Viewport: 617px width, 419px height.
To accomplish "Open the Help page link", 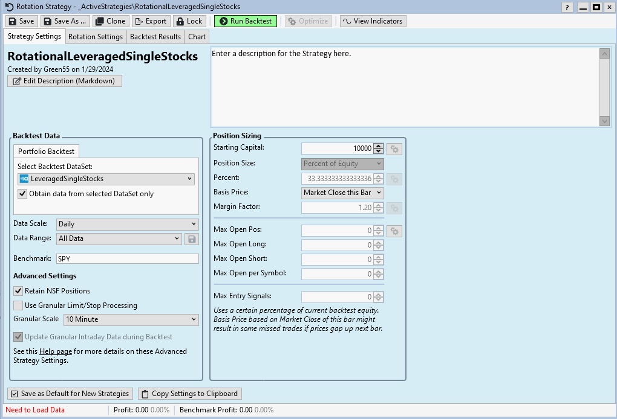I will (55, 351).
